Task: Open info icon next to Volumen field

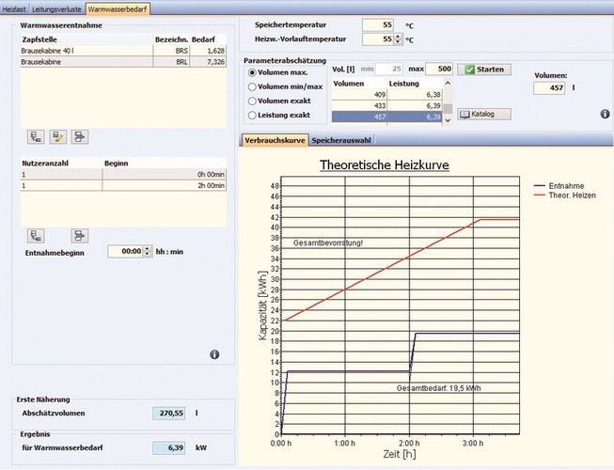Action: pos(605,114)
